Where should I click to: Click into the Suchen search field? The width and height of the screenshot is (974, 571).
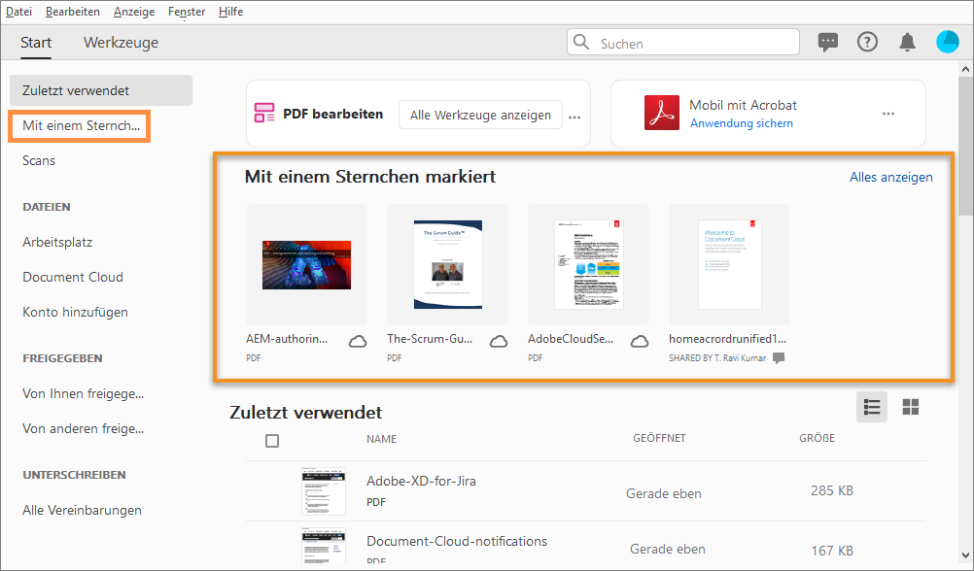[682, 42]
